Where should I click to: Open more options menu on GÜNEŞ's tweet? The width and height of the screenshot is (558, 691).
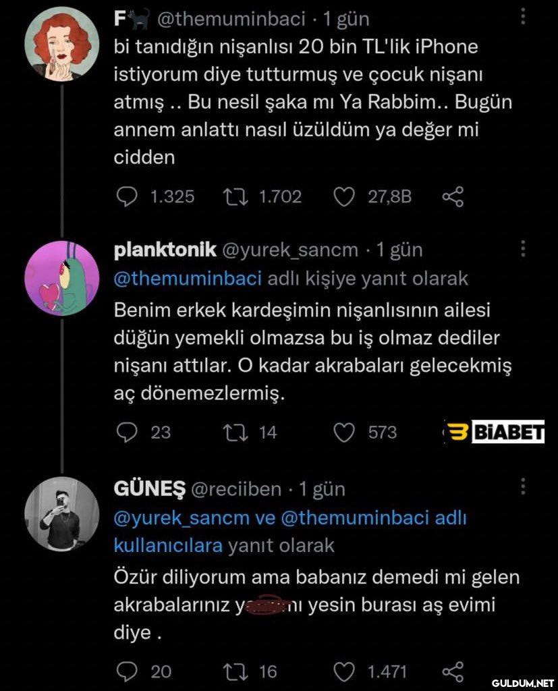[524, 487]
